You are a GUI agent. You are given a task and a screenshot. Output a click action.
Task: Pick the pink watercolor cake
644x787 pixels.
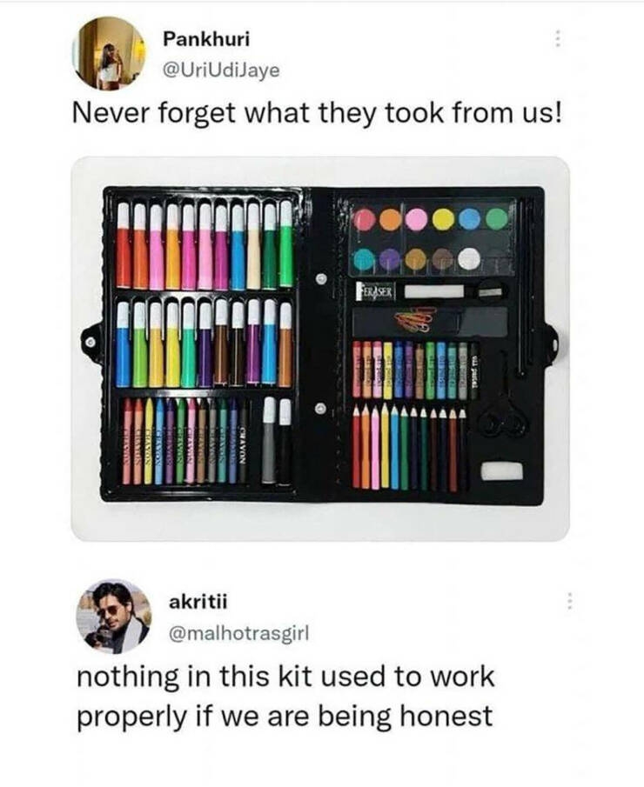417,218
